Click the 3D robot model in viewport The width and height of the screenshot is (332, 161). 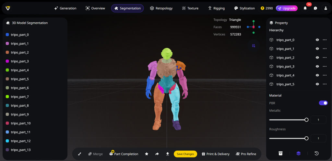[167, 89]
